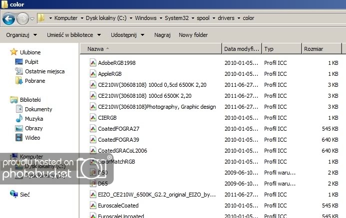Sort by Typ column header
The width and height of the screenshot is (346, 218).
tap(282, 49)
